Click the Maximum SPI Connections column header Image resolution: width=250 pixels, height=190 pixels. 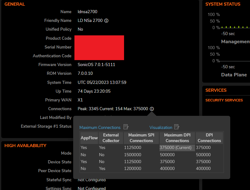coord(141,138)
